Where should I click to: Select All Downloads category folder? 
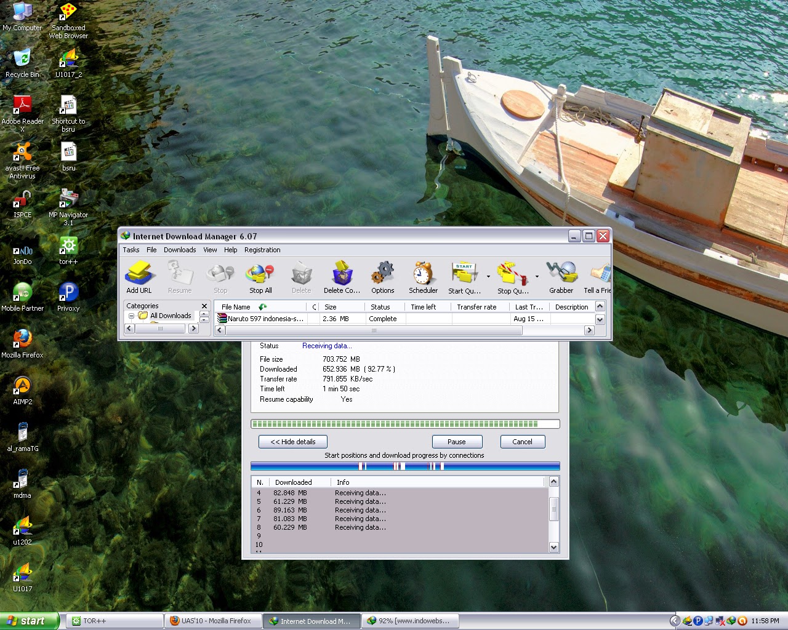(165, 316)
